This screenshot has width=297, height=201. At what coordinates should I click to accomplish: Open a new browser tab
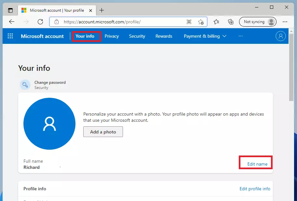click(x=102, y=10)
